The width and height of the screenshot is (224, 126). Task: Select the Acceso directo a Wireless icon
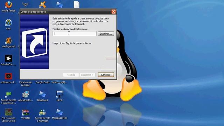click(x=8, y=94)
